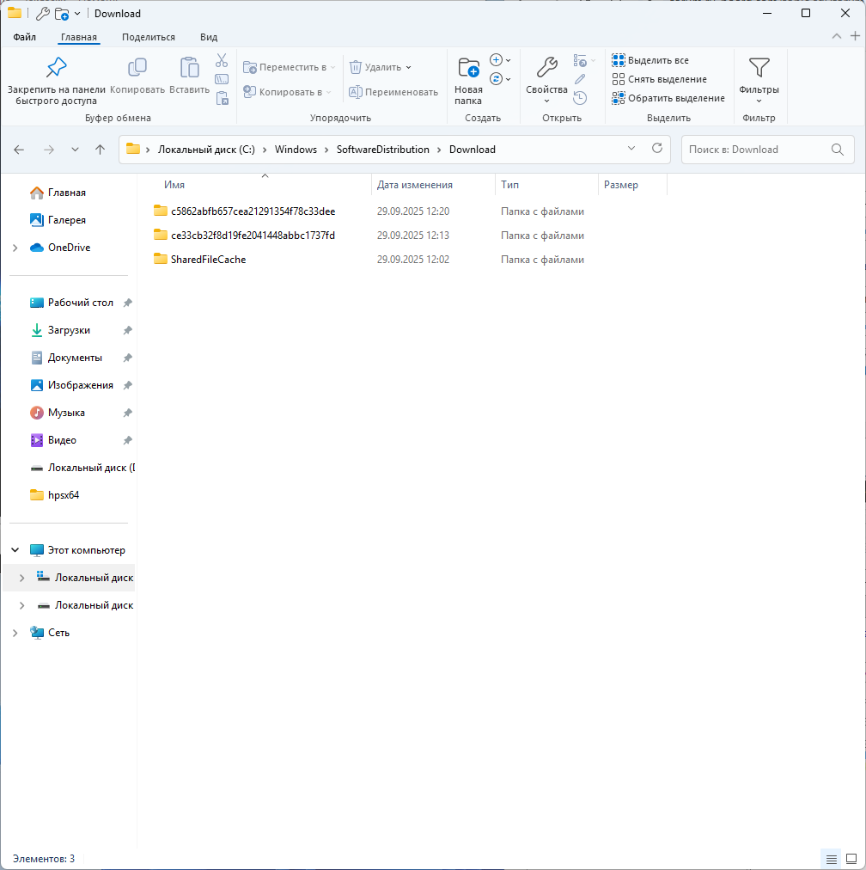This screenshot has width=866, height=870.
Task: Open Properties via the wrench icon
Action: point(546,68)
